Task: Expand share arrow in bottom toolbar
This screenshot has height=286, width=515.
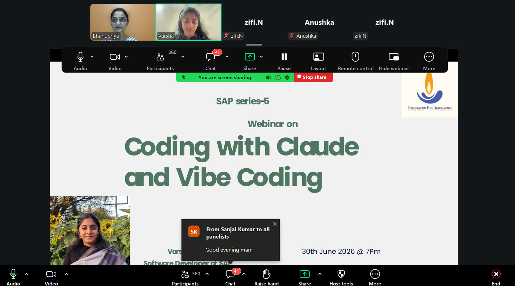Action: click(320, 274)
